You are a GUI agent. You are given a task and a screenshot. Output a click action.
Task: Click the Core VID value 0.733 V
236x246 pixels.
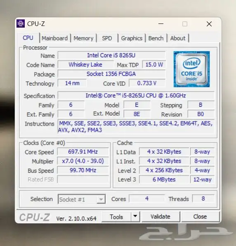[x=147, y=83]
